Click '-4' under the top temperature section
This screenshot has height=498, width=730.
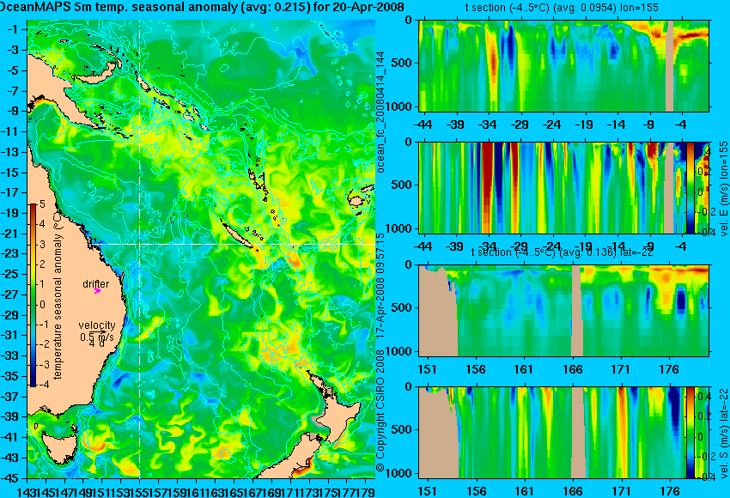682,125
